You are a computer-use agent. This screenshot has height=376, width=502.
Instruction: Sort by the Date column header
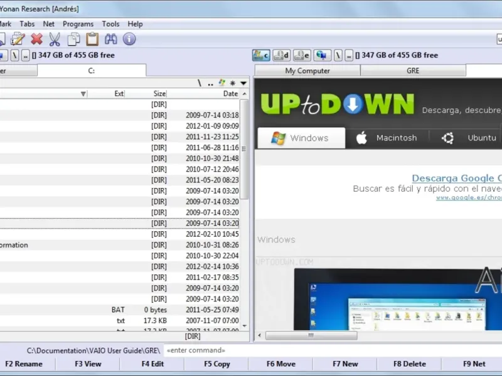click(203, 93)
